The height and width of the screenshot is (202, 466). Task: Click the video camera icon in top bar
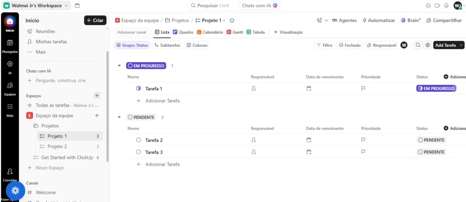point(437,5)
